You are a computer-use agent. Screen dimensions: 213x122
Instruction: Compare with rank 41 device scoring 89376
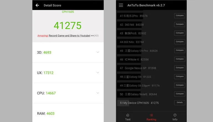point(180,16)
